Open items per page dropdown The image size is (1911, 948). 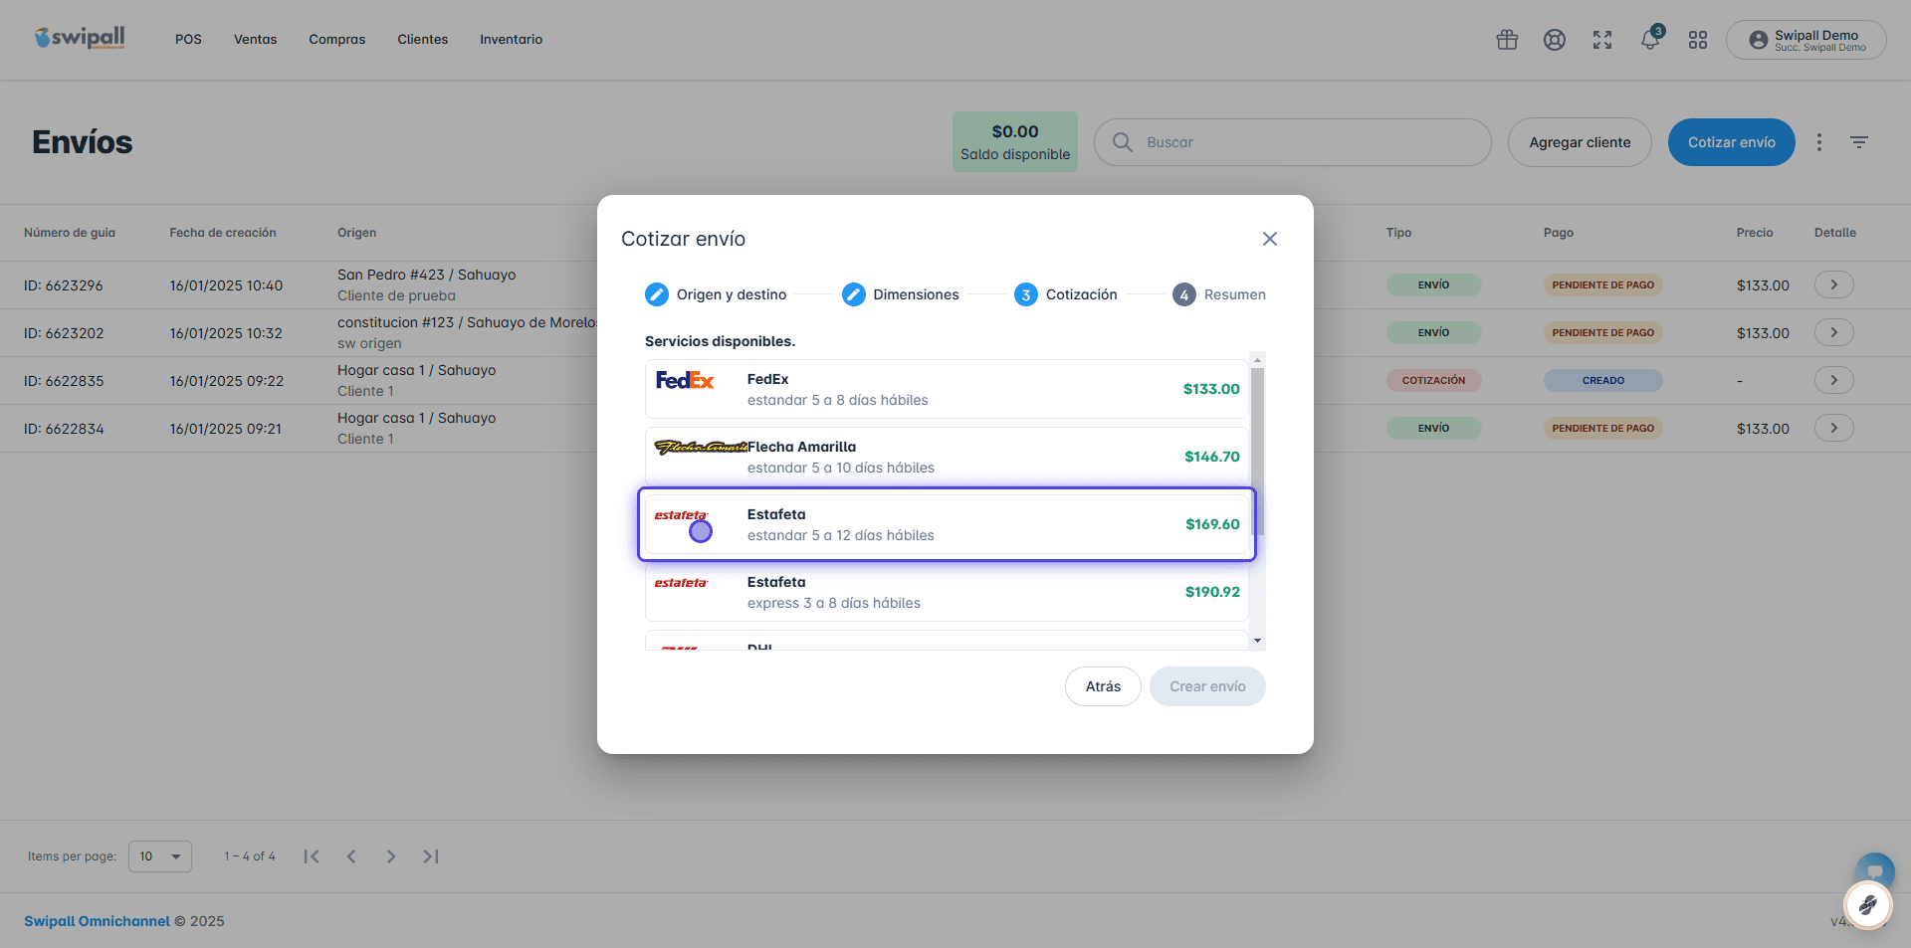click(160, 856)
